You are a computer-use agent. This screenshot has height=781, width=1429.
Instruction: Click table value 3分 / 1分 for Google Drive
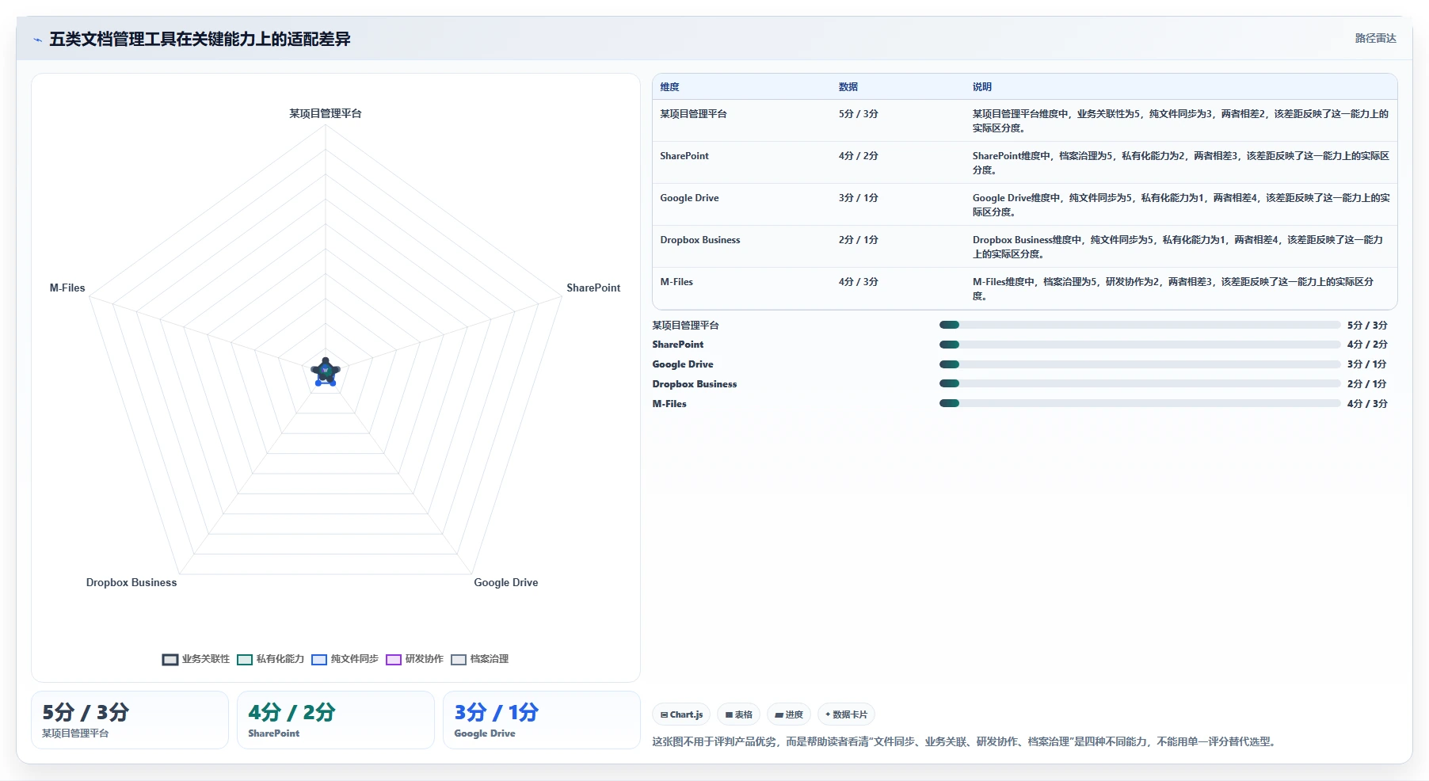[x=859, y=198]
